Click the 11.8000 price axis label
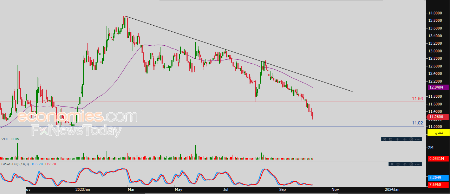Image resolution: width=450 pixels, height=194 pixels. point(435,96)
